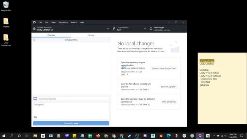Screen dimensions: 247x139
Task: Click the Cortana circle icon on the taskbar
Action: (x=19, y=136)
